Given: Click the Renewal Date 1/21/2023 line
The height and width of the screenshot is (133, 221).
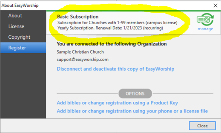Looking at the screenshot, I should [x=110, y=28].
